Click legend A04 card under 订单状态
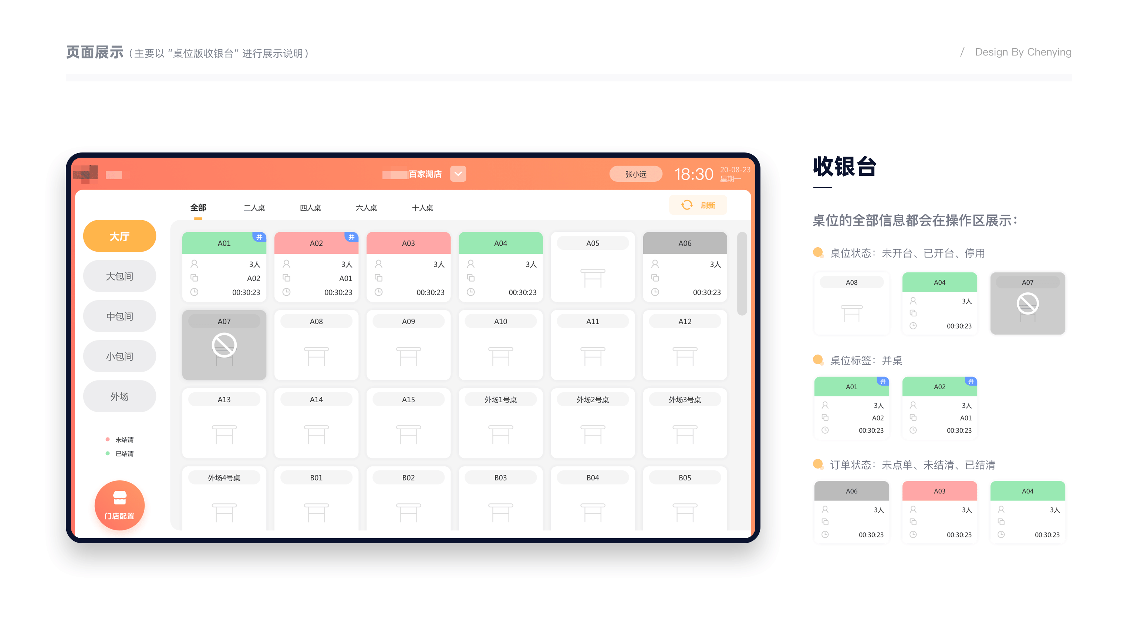 point(1028,513)
